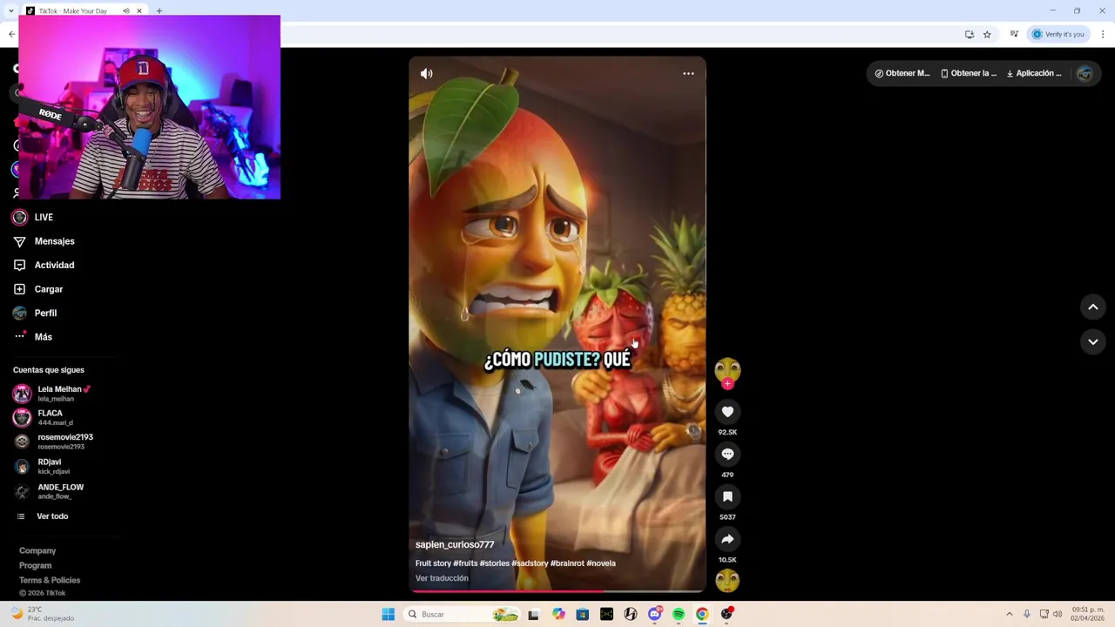The height and width of the screenshot is (627, 1115).
Task: Click the Buscar taskbar search box
Action: tap(462, 614)
